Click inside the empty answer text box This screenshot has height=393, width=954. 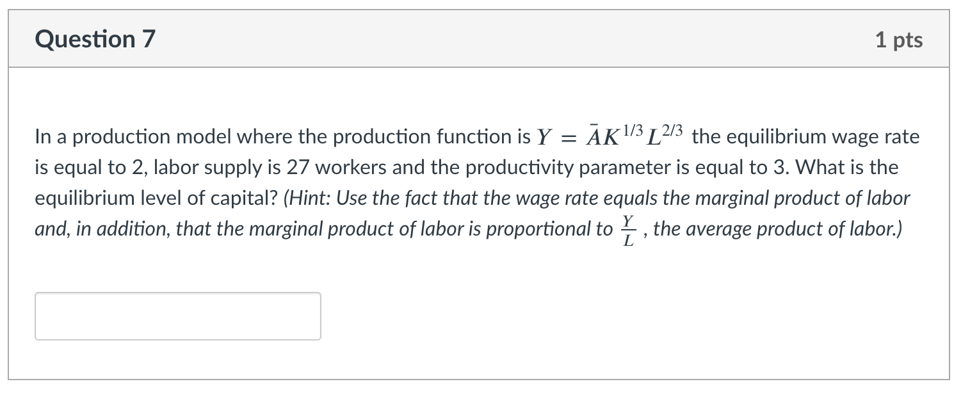click(x=177, y=316)
